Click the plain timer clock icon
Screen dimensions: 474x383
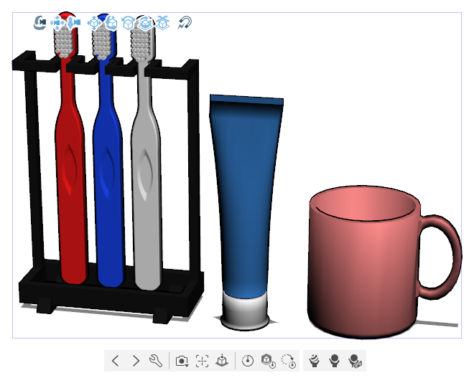click(x=248, y=361)
